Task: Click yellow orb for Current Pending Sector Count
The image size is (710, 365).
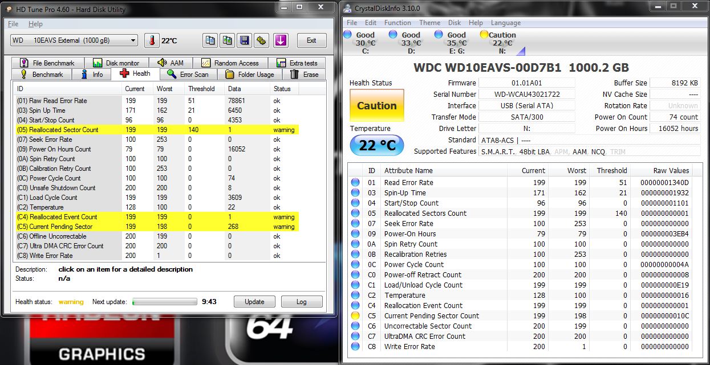Action: point(355,316)
